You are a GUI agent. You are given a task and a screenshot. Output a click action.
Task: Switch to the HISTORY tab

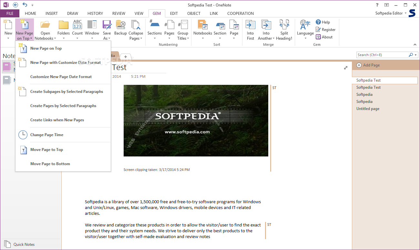coord(95,14)
